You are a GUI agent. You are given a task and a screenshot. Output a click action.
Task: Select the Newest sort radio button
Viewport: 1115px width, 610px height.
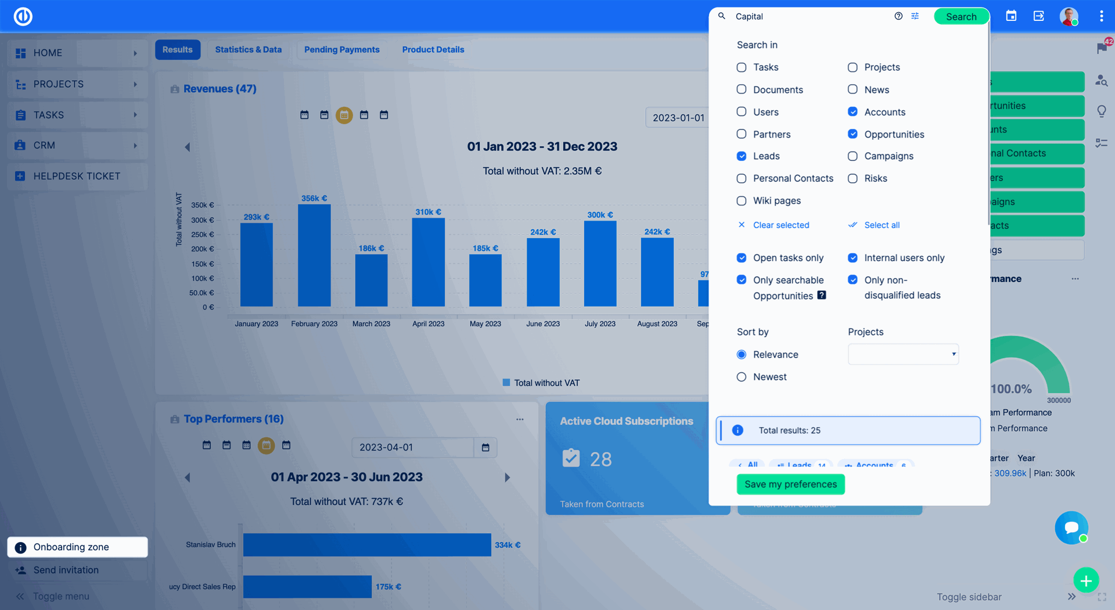click(742, 377)
